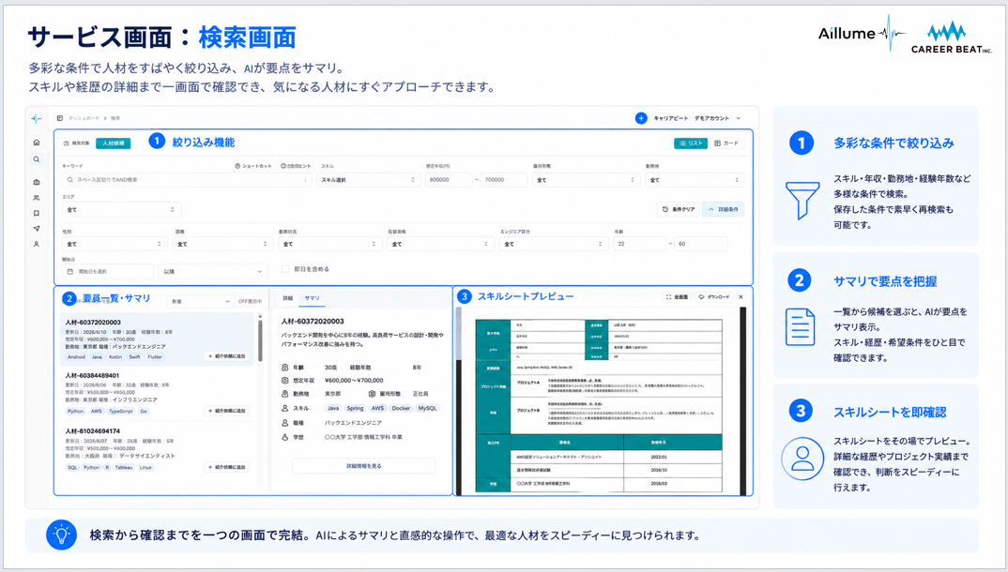Open the paper plane icon in the sidebar
This screenshot has height=572, width=1008.
point(37,229)
